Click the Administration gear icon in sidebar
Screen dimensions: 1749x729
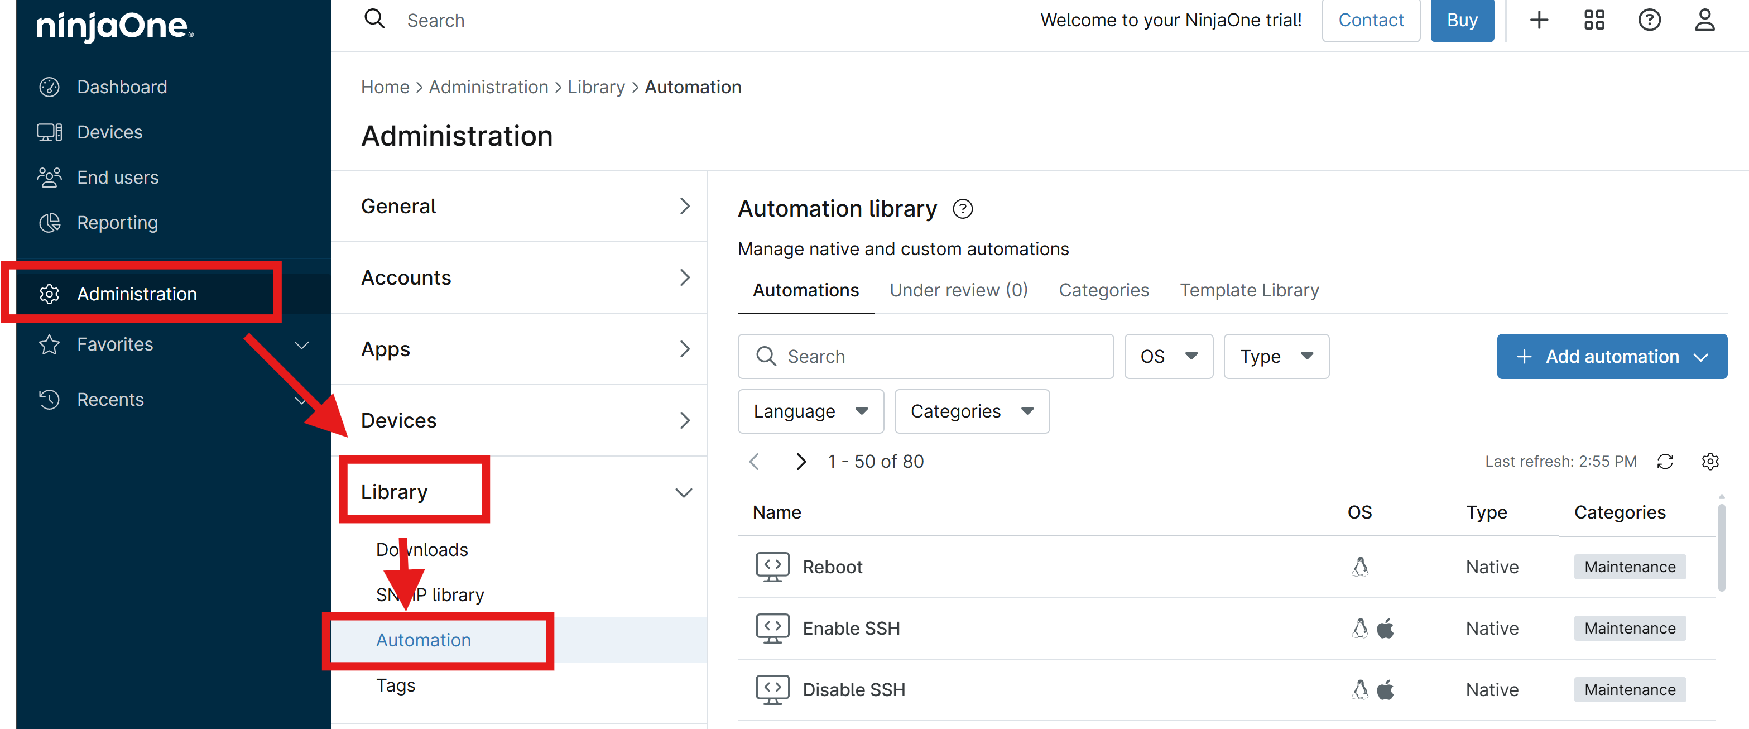coord(50,294)
